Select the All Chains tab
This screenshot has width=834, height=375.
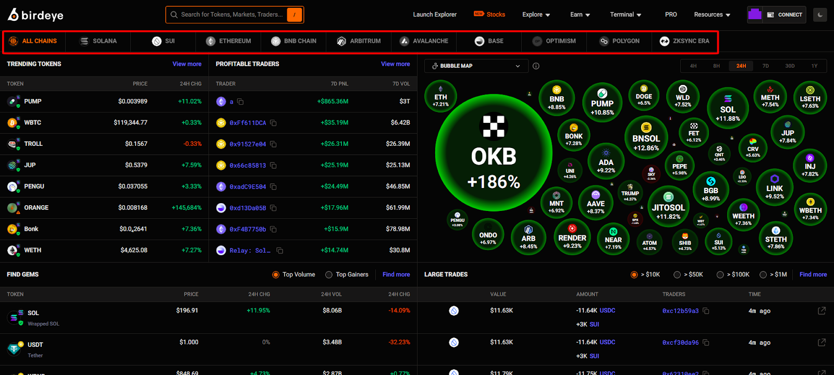click(33, 41)
